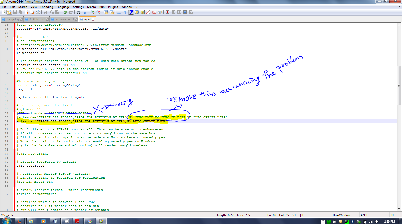402x224 pixels.
Task: Open the Language menu
Action: [63, 7]
